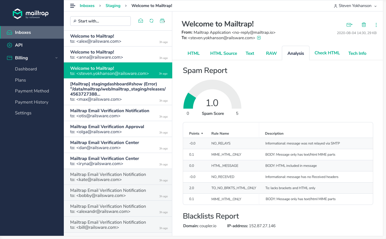Click the email date 2020-08-04 14:30

(x=350, y=33)
